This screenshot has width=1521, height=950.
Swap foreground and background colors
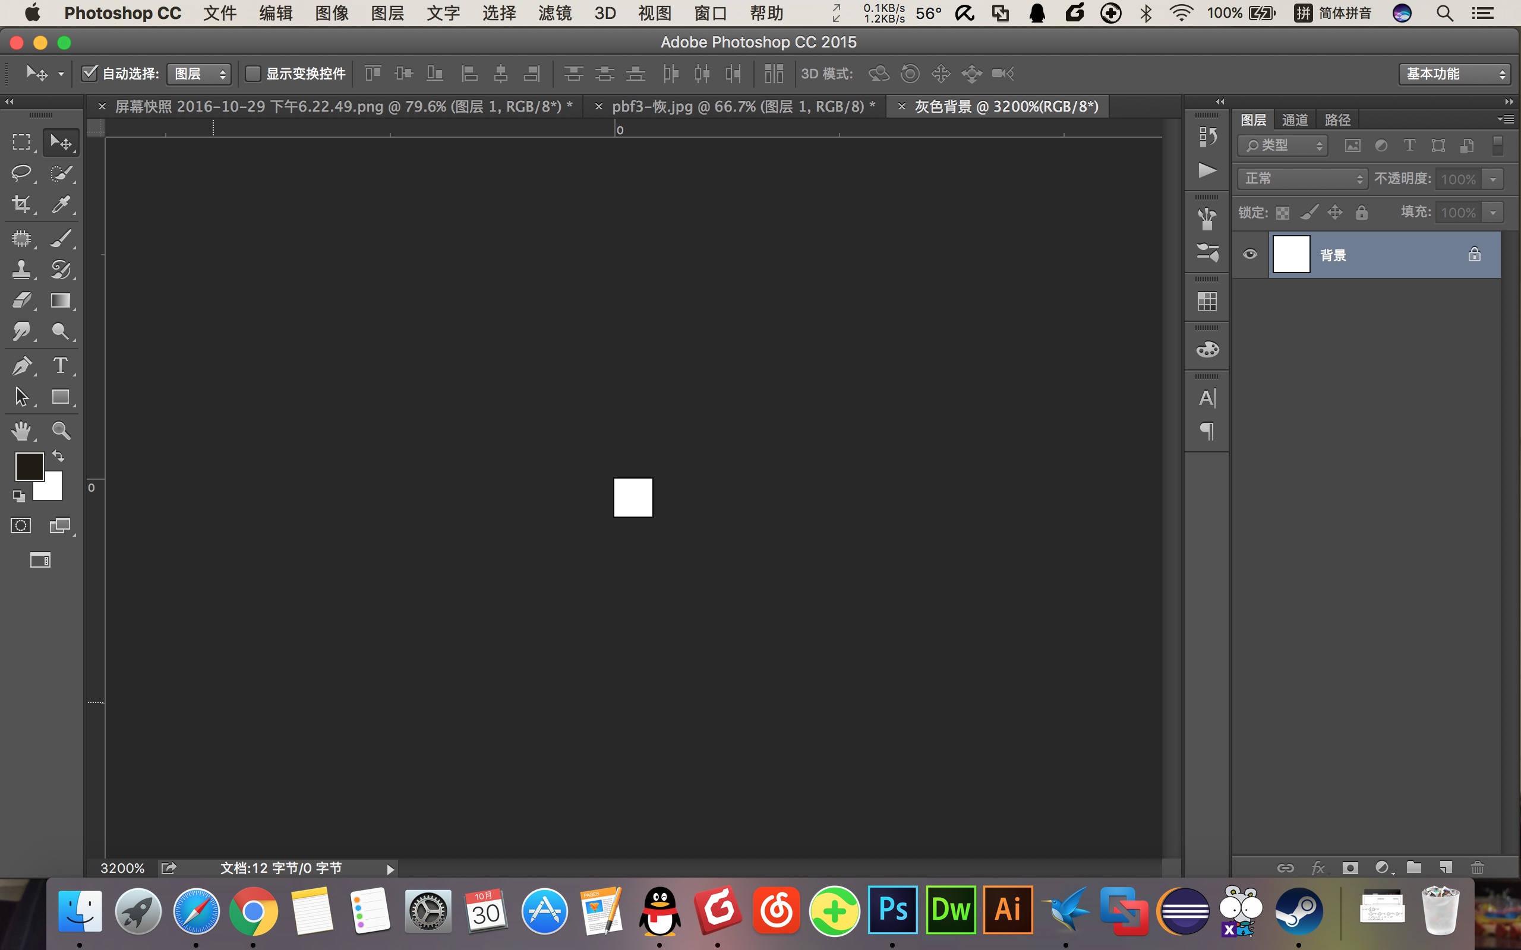coord(58,455)
